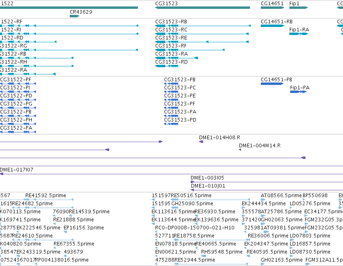Select protein CG31523-PA
Screen dimensions: 343x266
click(180, 112)
